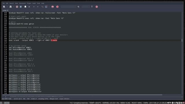The width and height of the screenshot is (185, 104).
Task: Click the 'encoding: UTF-8' status bar entry
Action: [x=43, y=99]
